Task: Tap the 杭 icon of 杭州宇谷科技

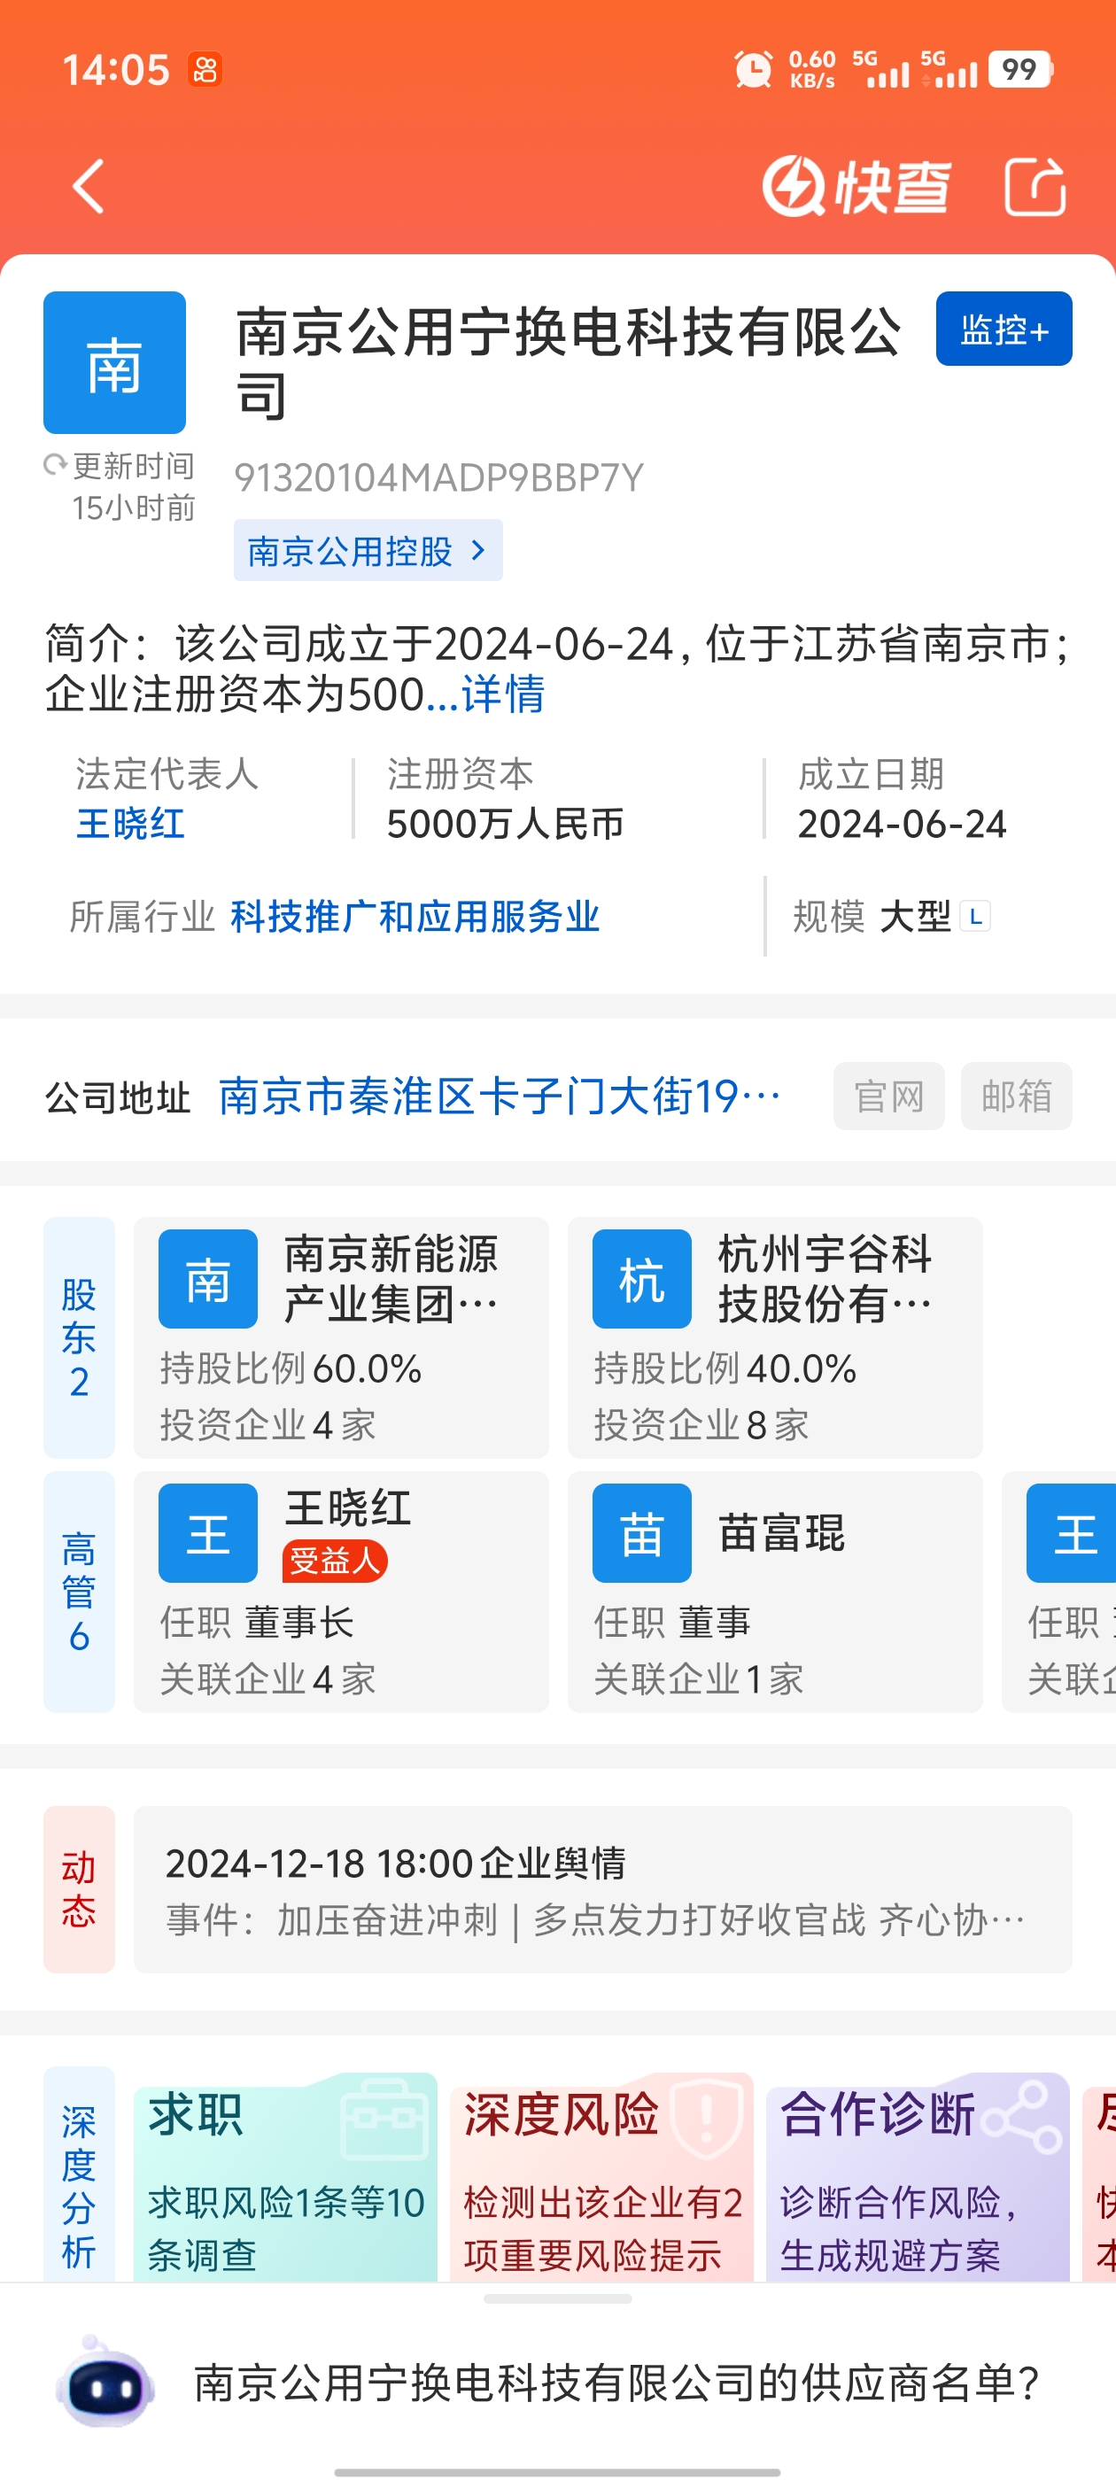Action: (641, 1278)
